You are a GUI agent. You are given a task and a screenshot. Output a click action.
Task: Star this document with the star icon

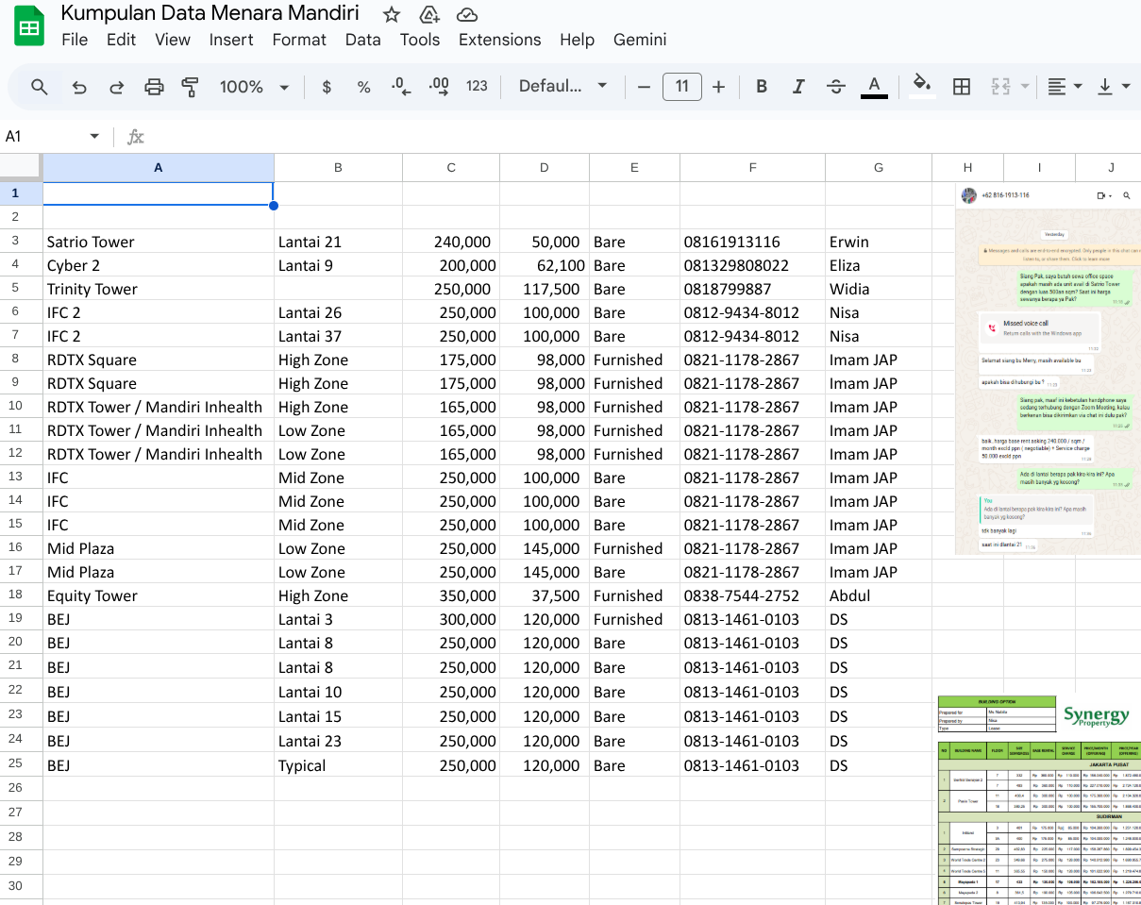[x=392, y=14]
